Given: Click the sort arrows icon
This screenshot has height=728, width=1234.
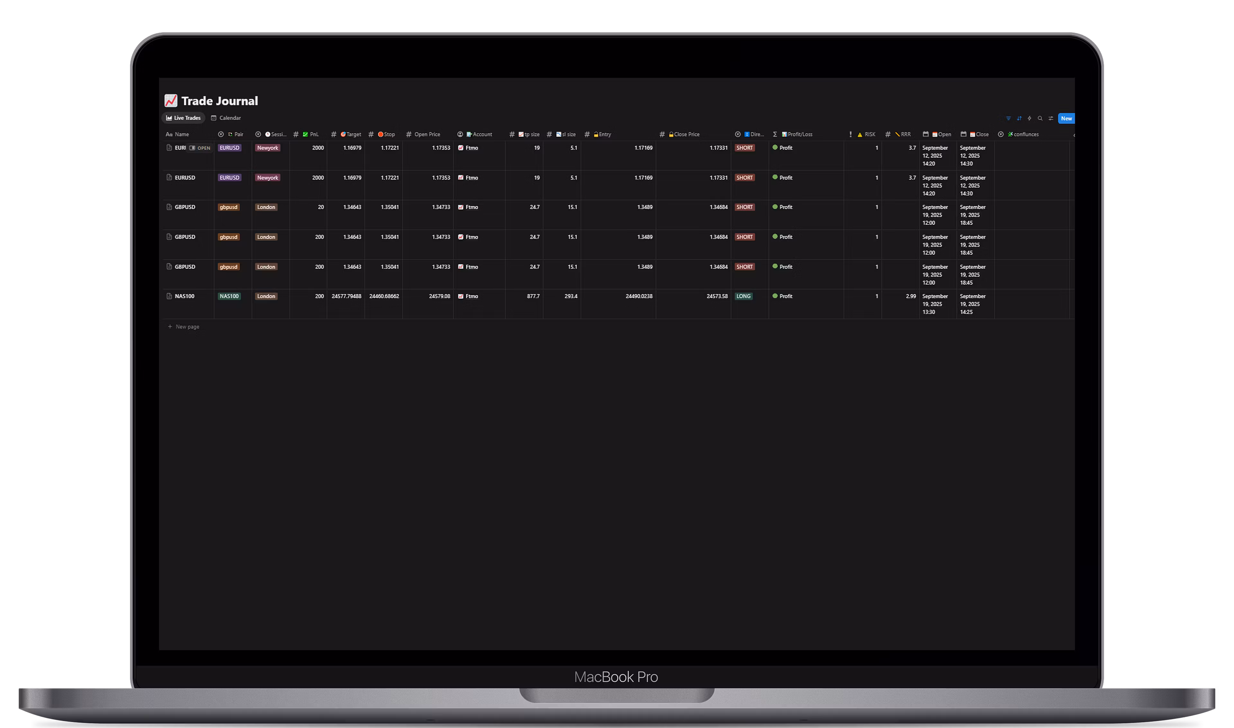Looking at the screenshot, I should (1019, 118).
